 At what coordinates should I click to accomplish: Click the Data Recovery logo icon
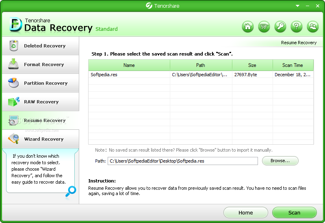pos(15,25)
